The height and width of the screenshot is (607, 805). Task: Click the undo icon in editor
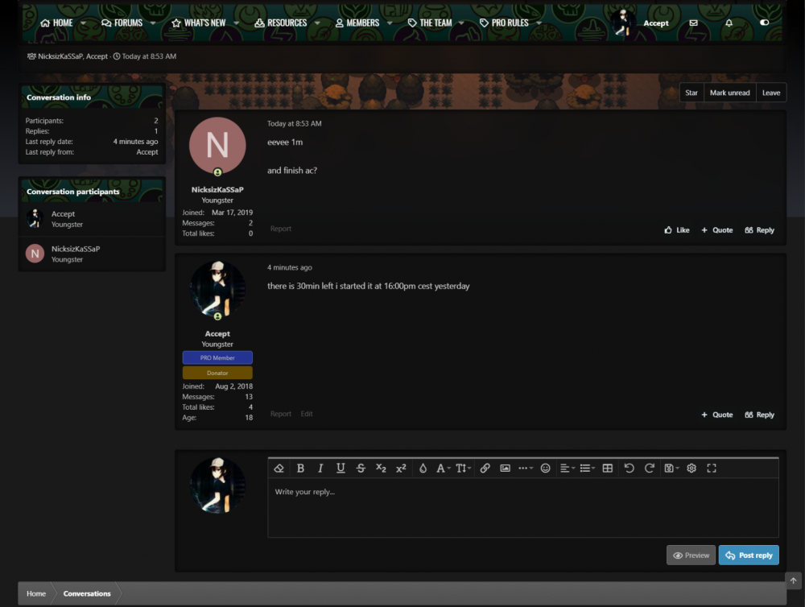pos(629,469)
